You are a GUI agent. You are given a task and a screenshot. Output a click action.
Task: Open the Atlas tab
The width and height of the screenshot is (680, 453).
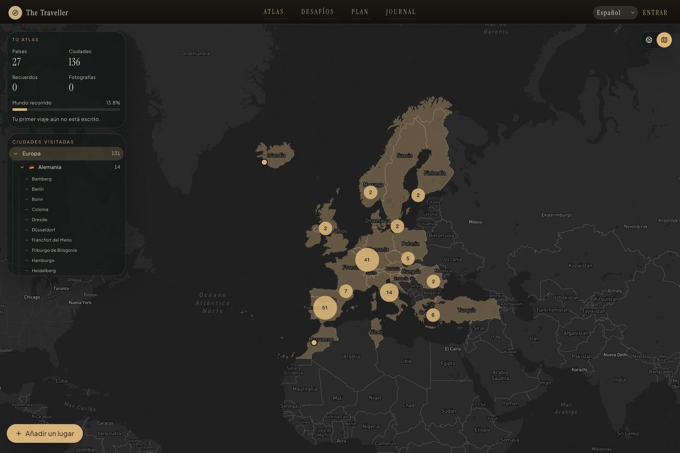274,12
